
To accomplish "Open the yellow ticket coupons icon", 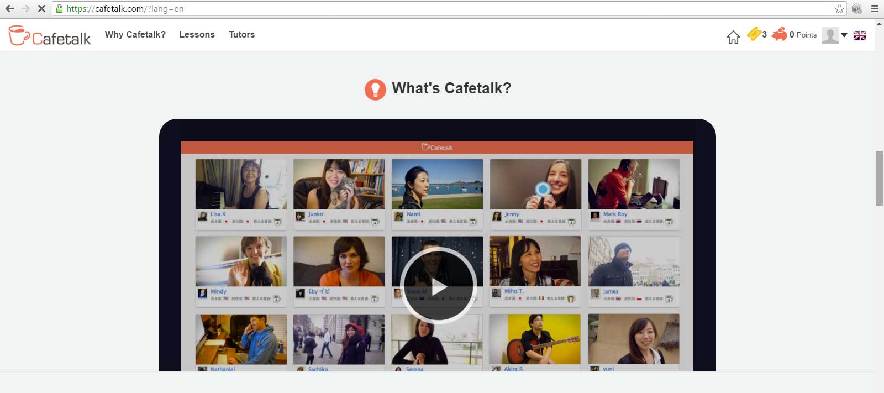I will pos(754,34).
